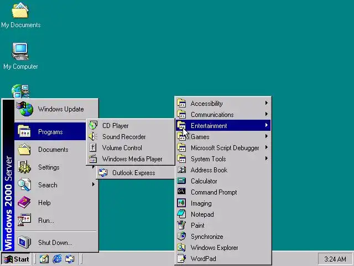Open the Programs menu item
The image size is (354, 266).
click(x=50, y=131)
